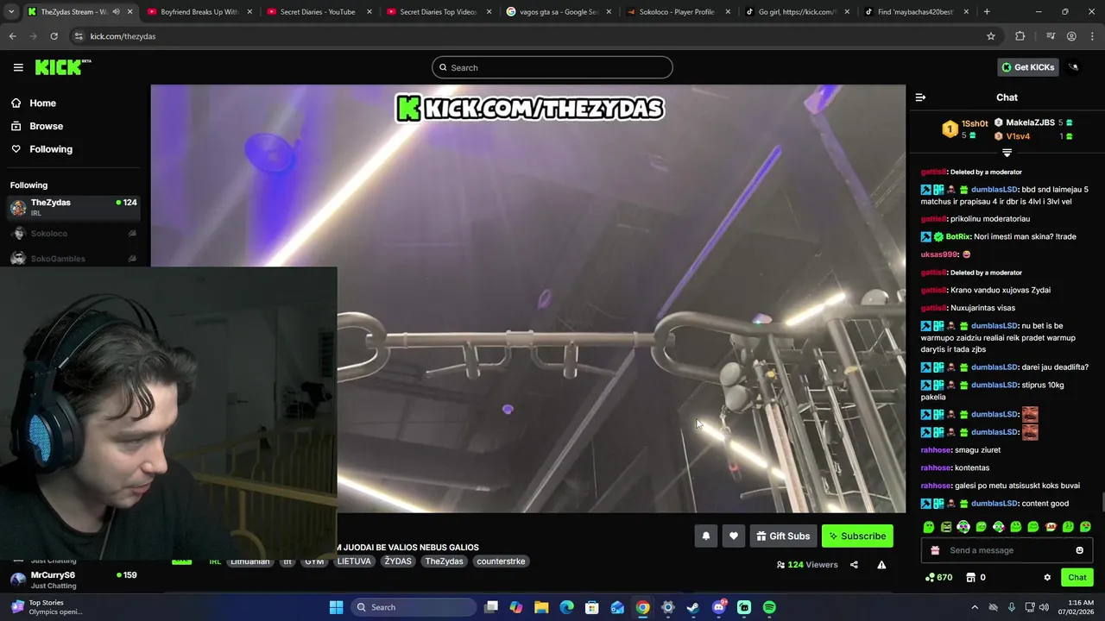Insert the orange cat-like emote
This screenshot has width=1105, height=621.
click(1051, 527)
